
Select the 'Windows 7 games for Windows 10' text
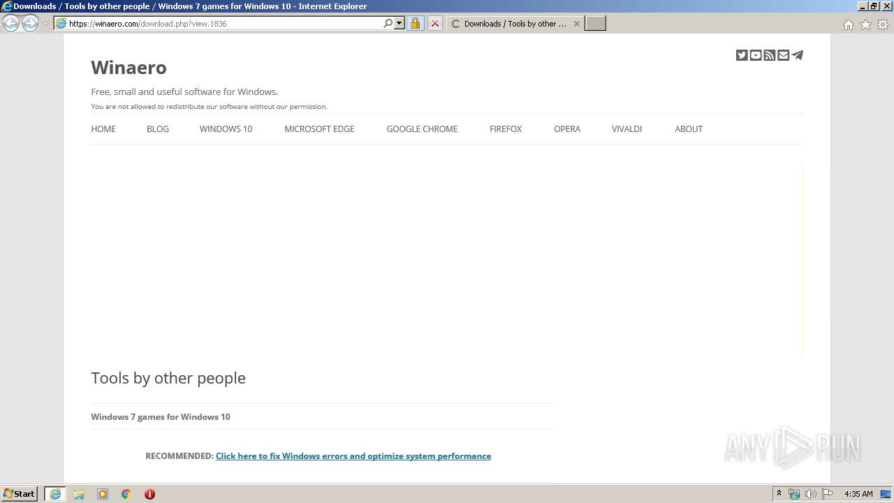(x=161, y=416)
